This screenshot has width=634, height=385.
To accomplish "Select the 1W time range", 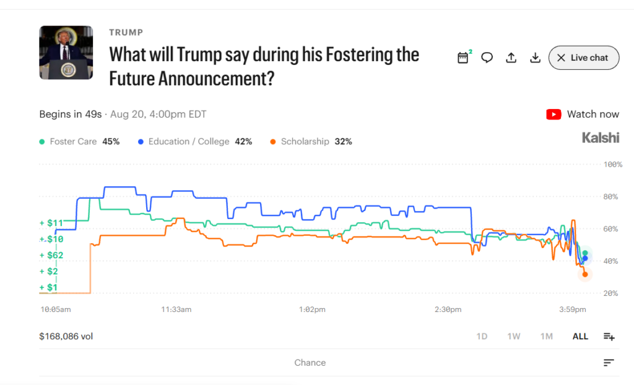I will point(514,337).
